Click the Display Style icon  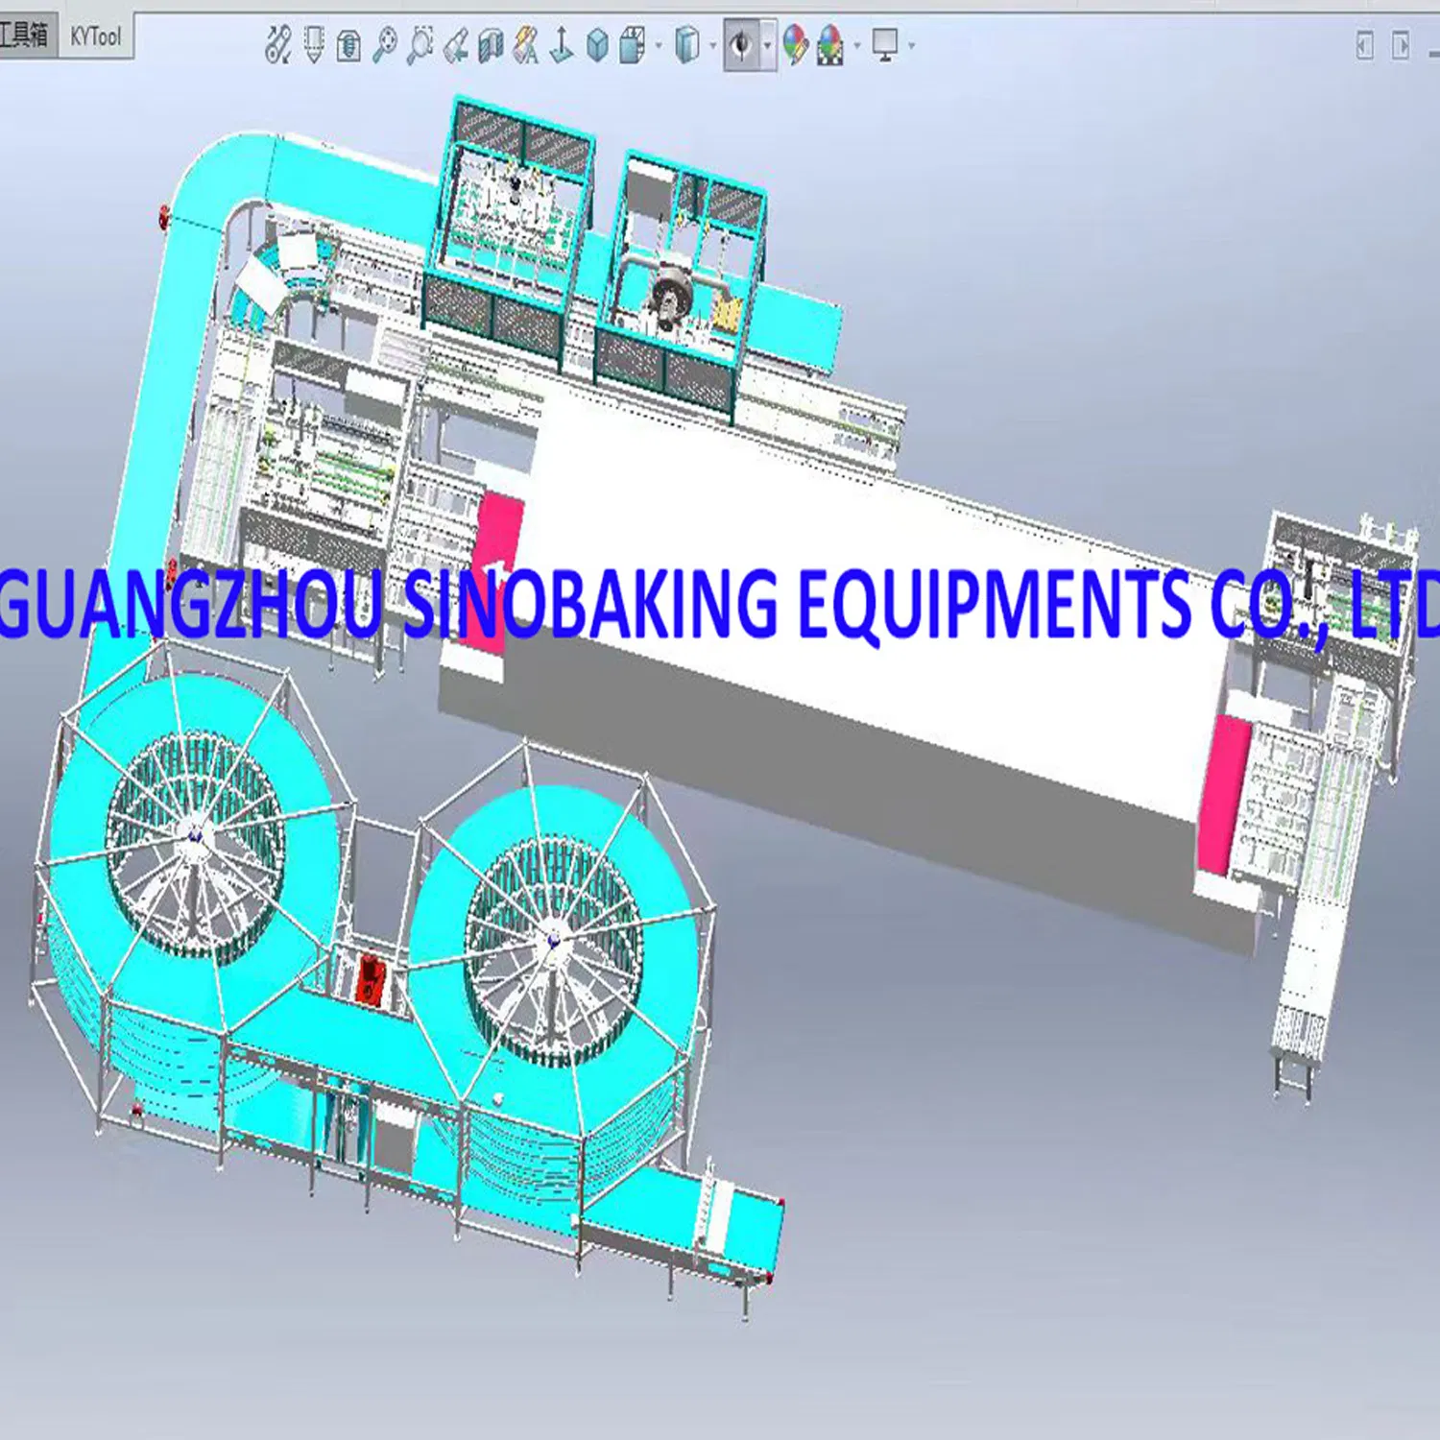coord(687,45)
